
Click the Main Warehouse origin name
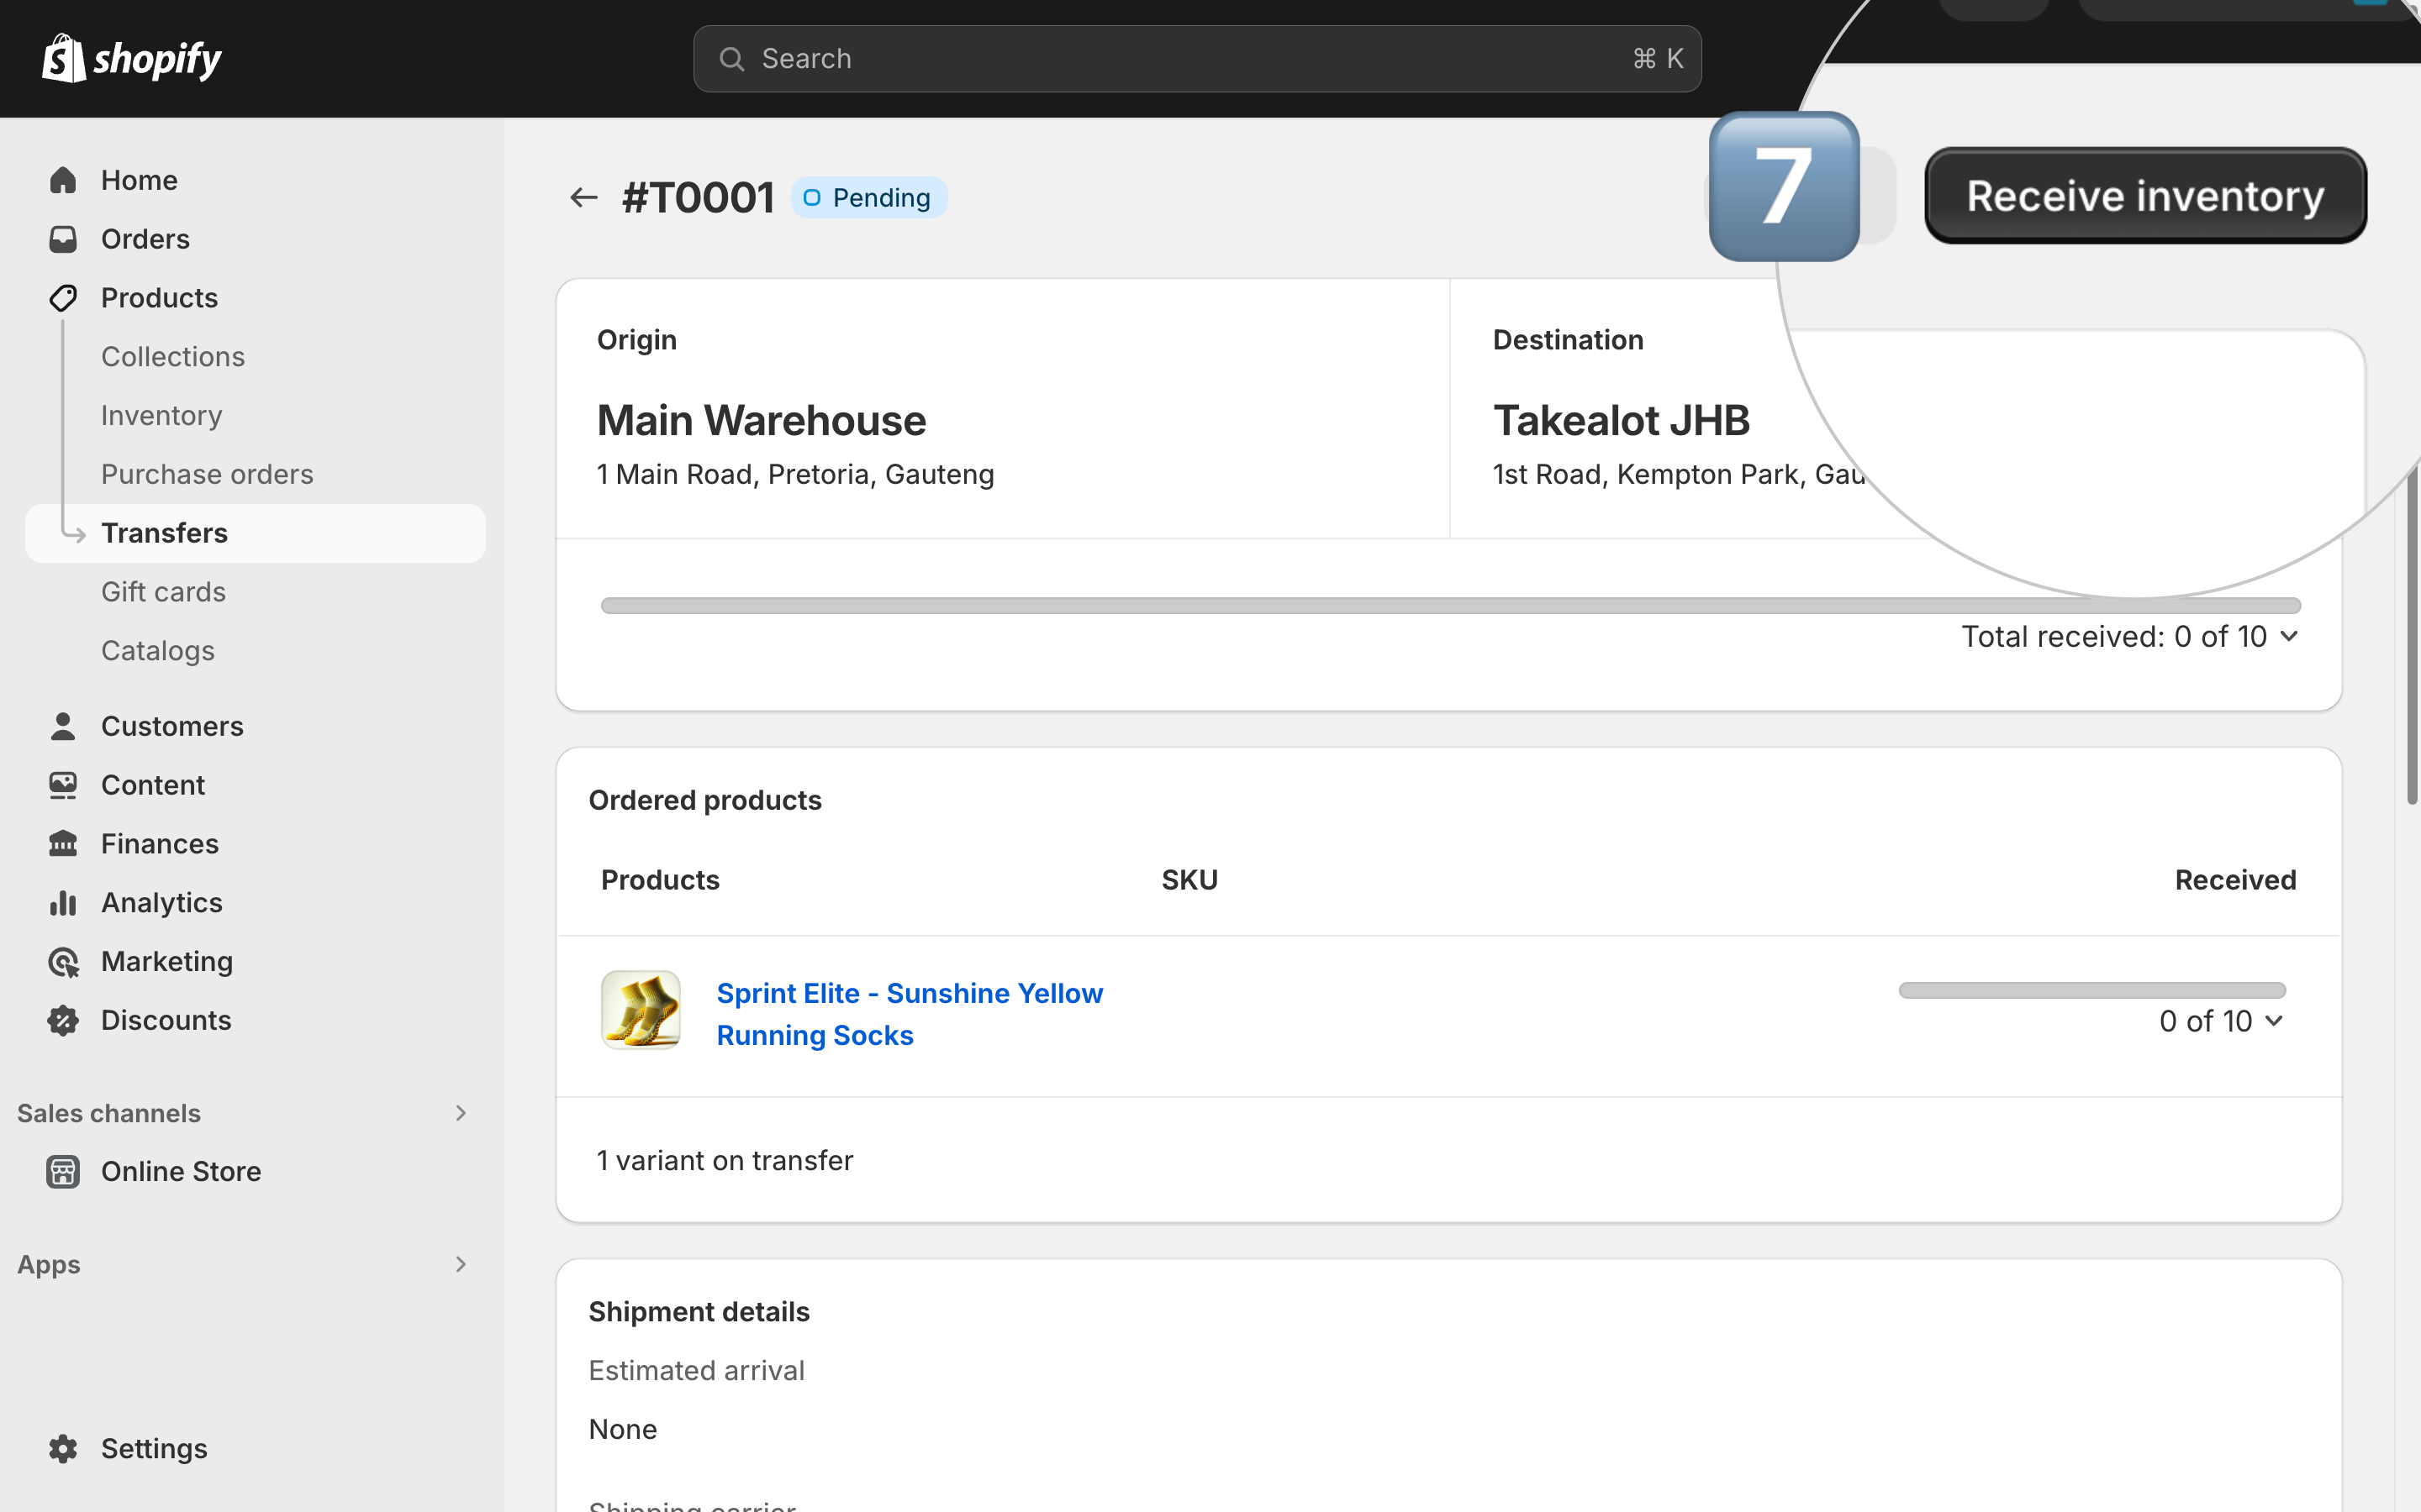(x=762, y=420)
